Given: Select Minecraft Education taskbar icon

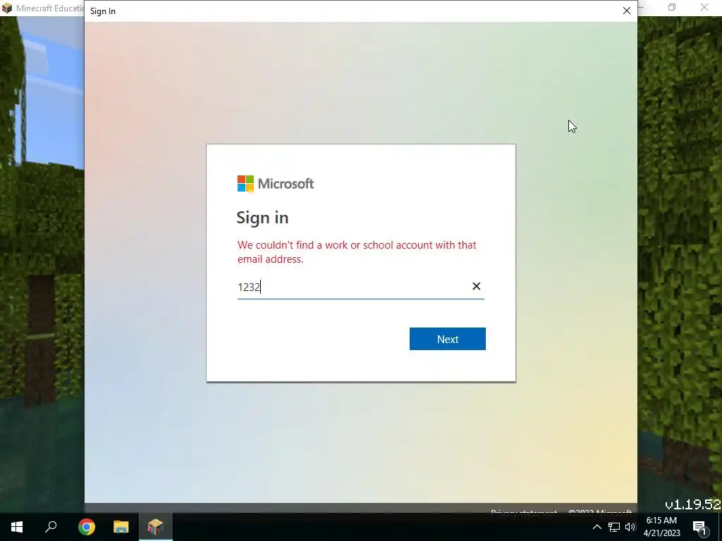Looking at the screenshot, I should (156, 527).
